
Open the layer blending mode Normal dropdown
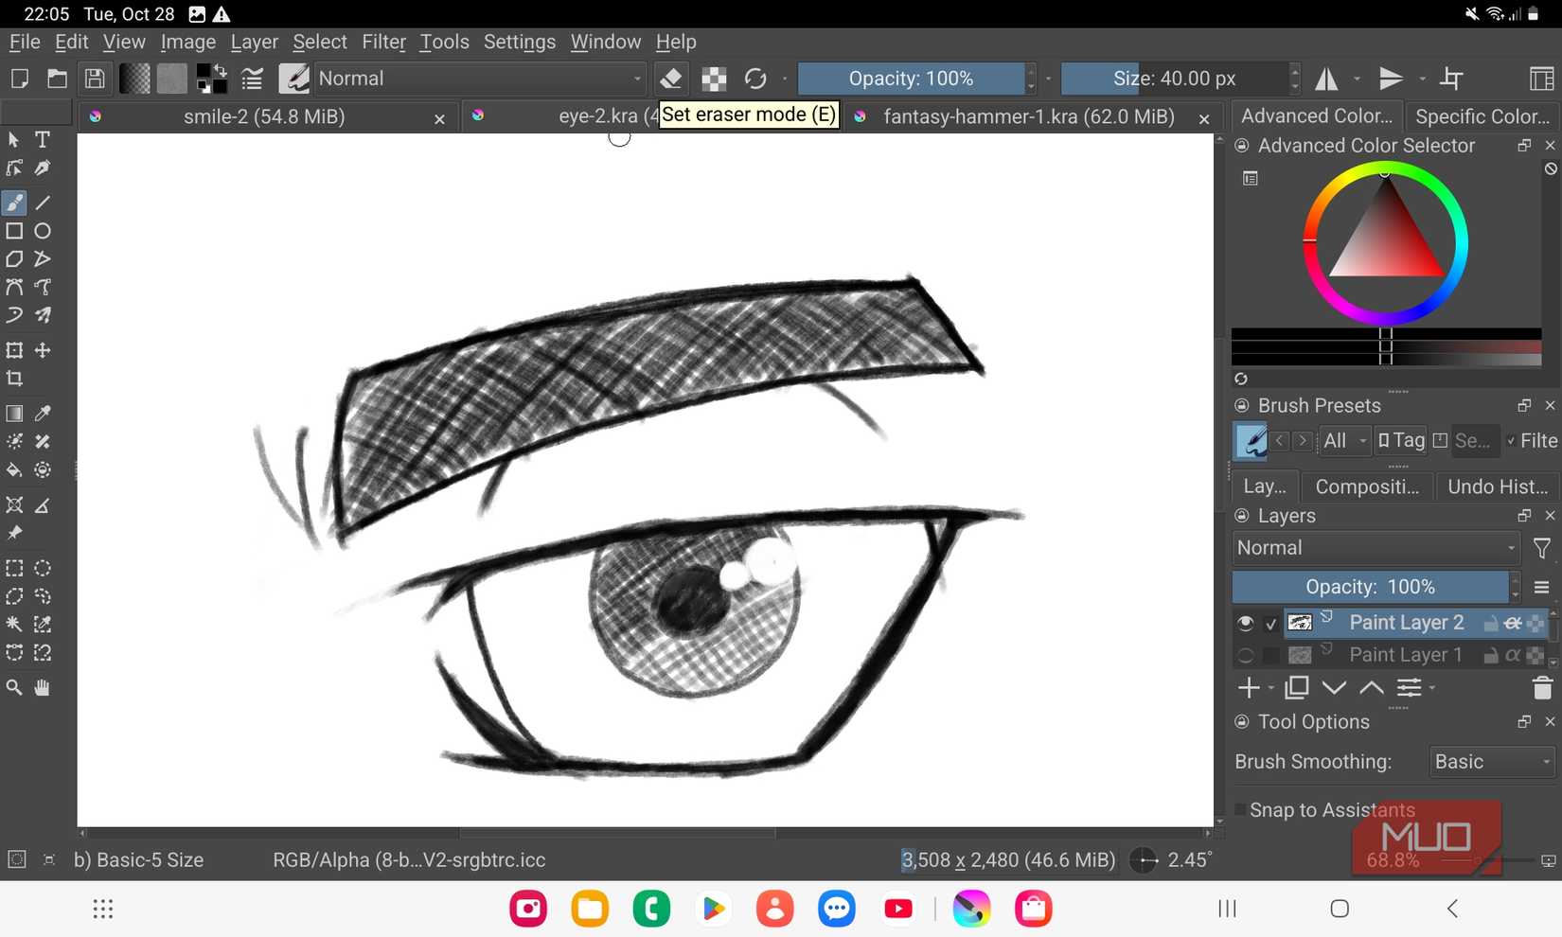pos(1375,548)
